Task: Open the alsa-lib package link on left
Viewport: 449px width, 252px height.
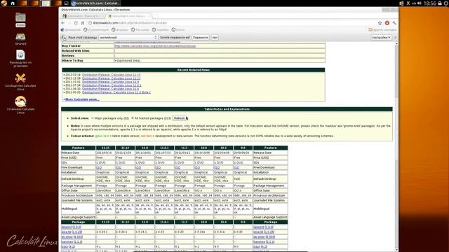Action: pos(72,232)
